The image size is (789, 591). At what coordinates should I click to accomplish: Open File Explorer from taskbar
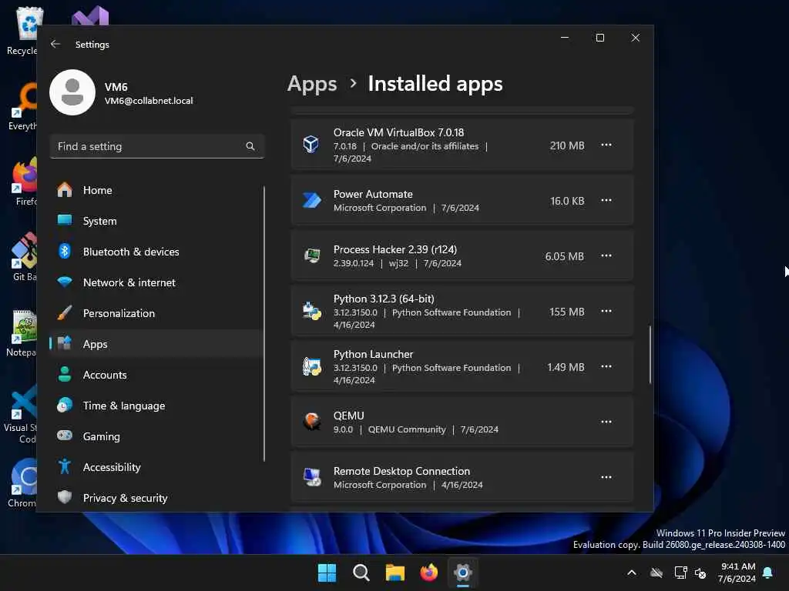pyautogui.click(x=395, y=573)
